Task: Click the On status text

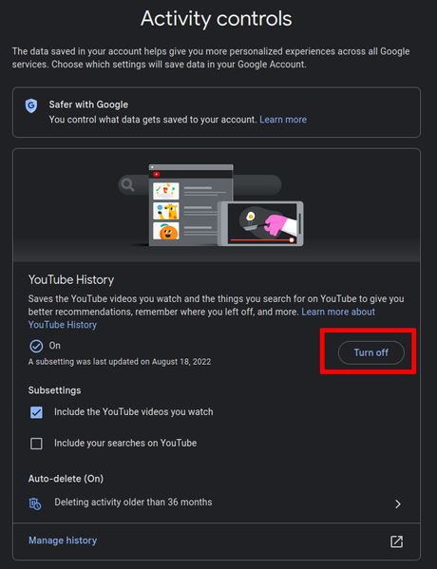Action: pyautogui.click(x=55, y=346)
